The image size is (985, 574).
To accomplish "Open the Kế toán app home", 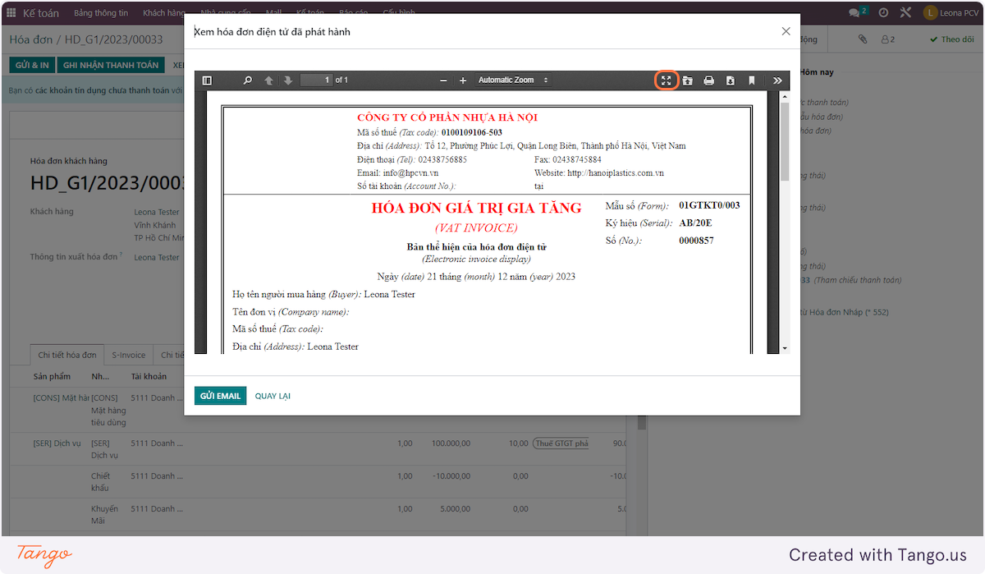I will tap(41, 13).
